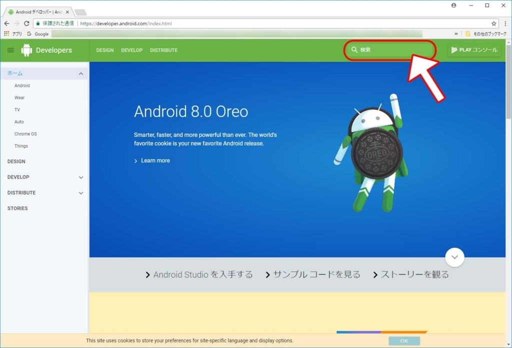Accept cookies with the OK button
The height and width of the screenshot is (348, 512).
(404, 341)
